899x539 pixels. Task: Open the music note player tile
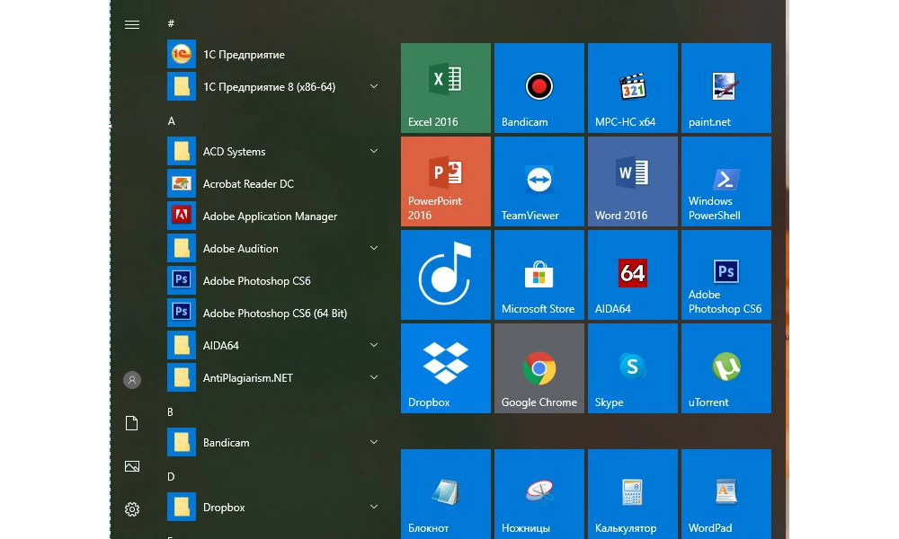446,274
